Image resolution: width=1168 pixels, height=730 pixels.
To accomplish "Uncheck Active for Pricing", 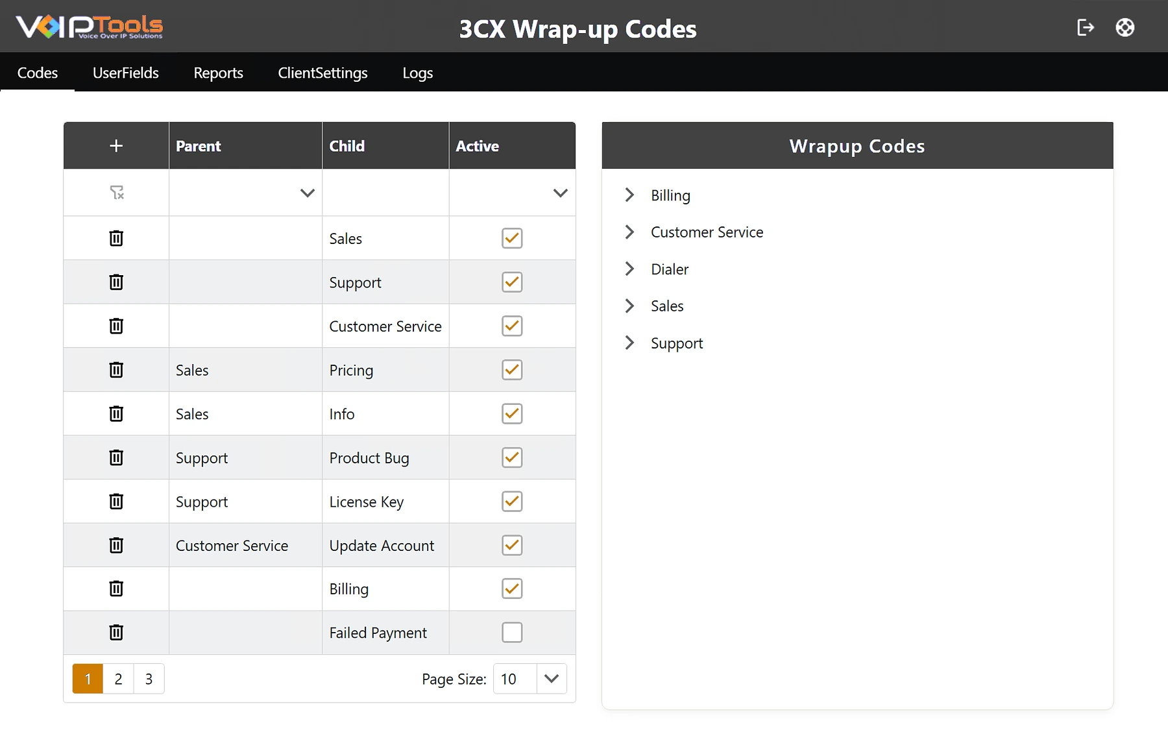I will point(512,370).
